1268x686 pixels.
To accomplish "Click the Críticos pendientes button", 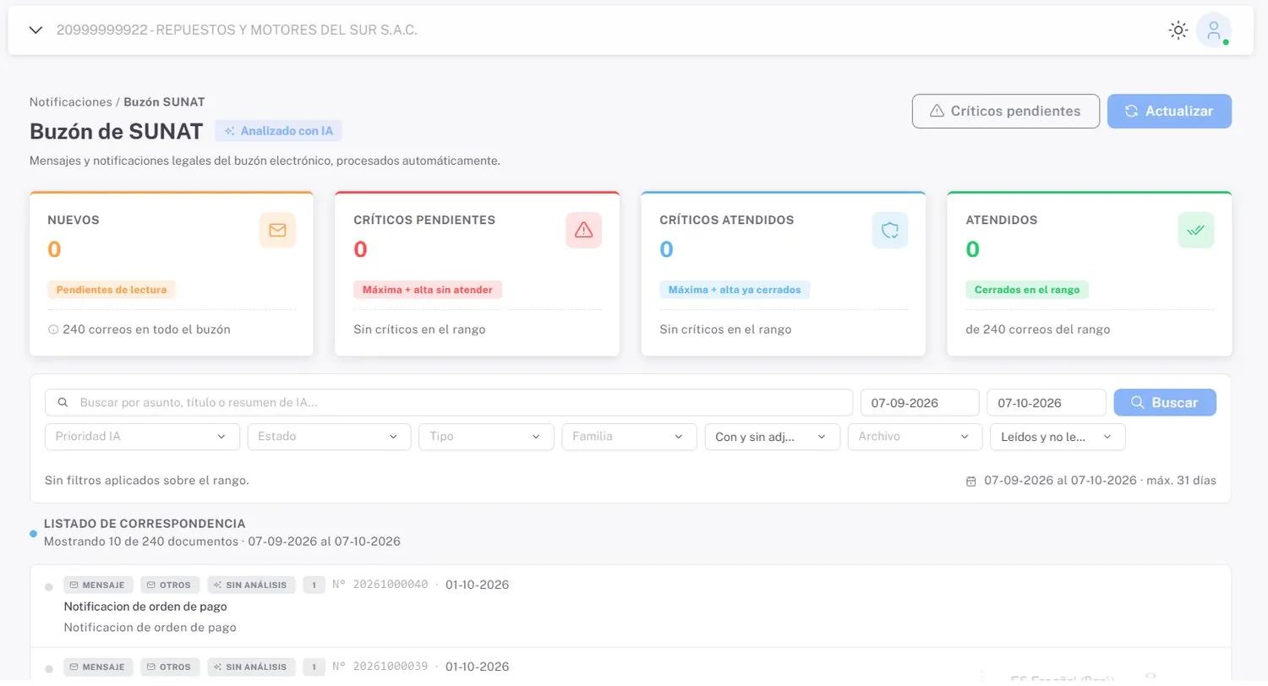I will point(1006,111).
